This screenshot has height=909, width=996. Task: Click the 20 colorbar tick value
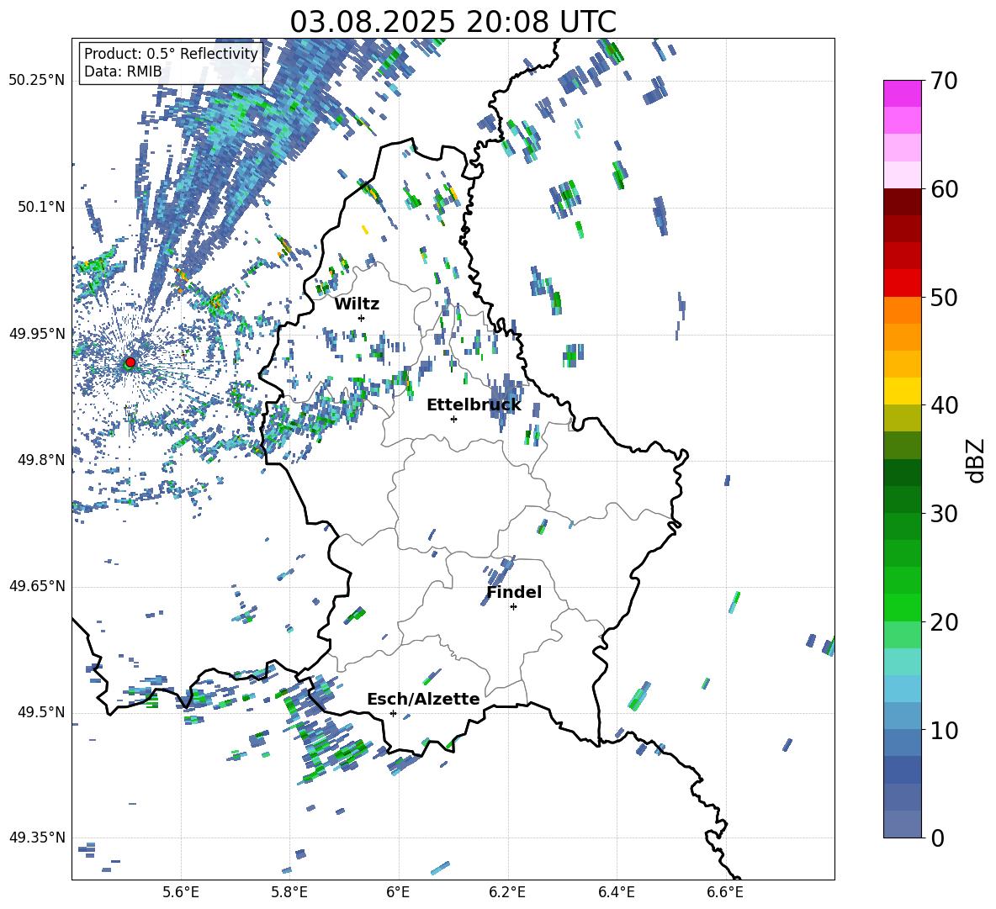click(943, 622)
